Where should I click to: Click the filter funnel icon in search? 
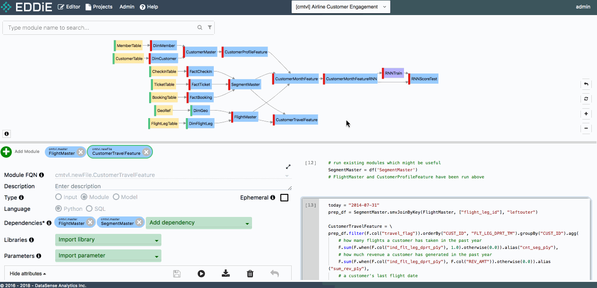coord(210,28)
